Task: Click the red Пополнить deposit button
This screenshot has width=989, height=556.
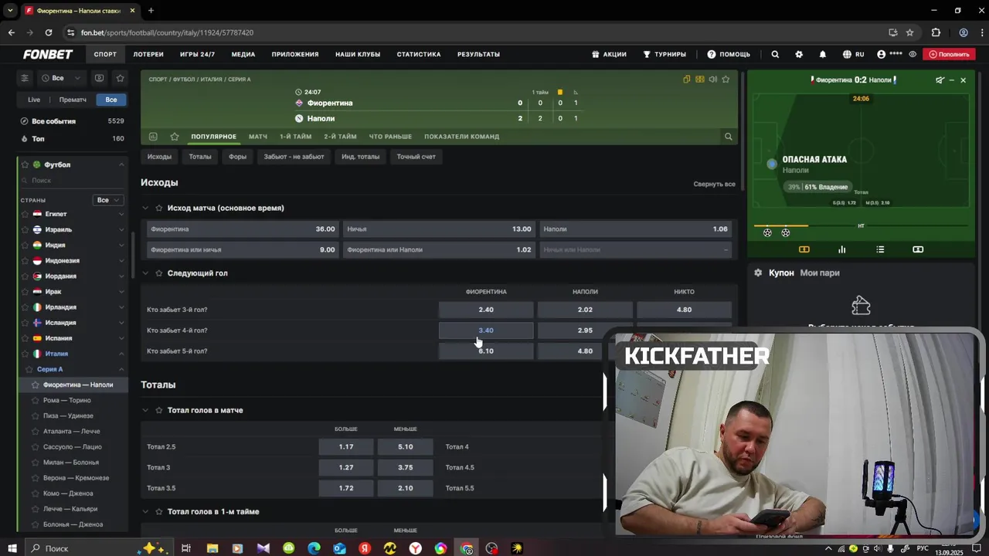Action: [x=949, y=54]
